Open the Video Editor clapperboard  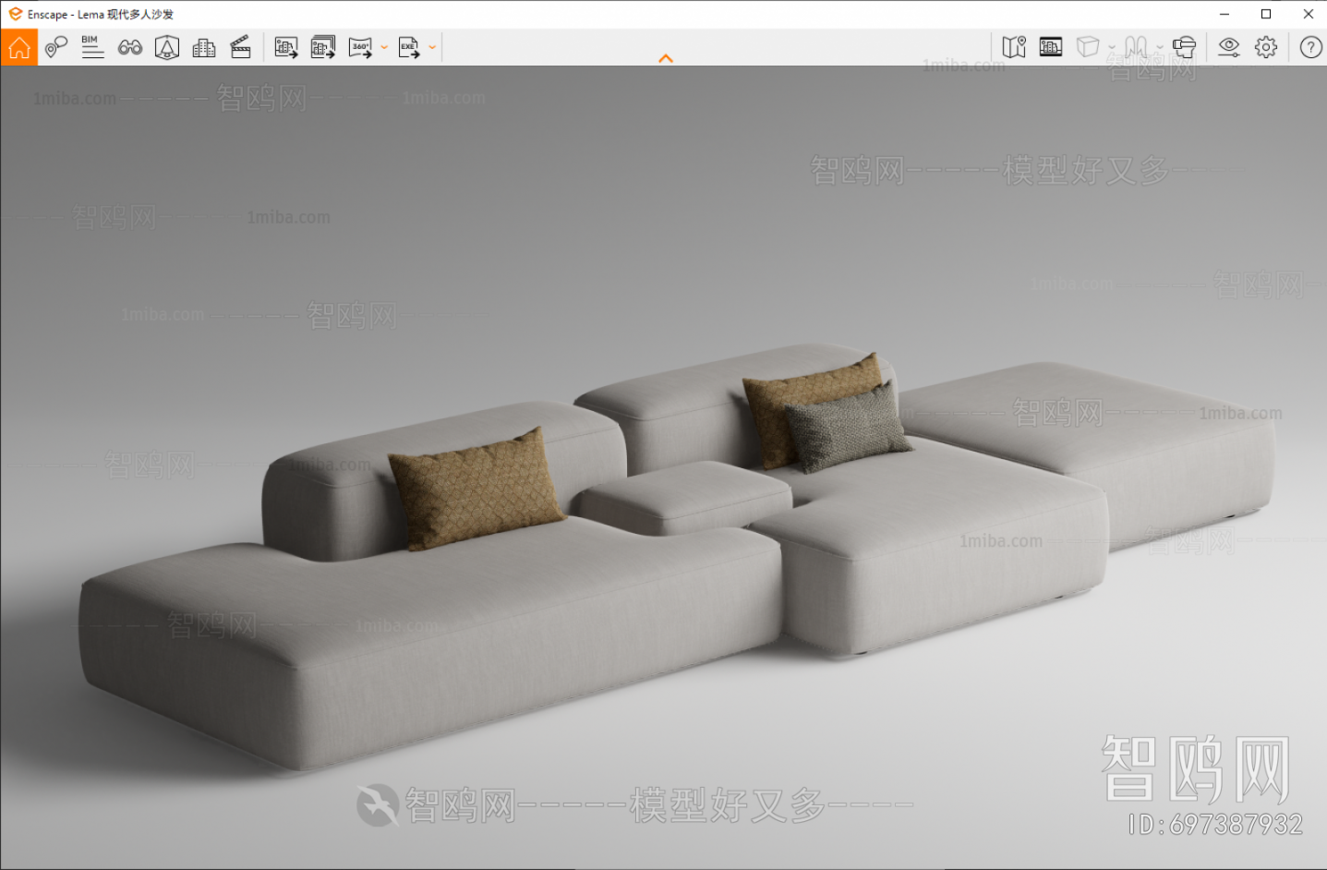click(x=241, y=47)
